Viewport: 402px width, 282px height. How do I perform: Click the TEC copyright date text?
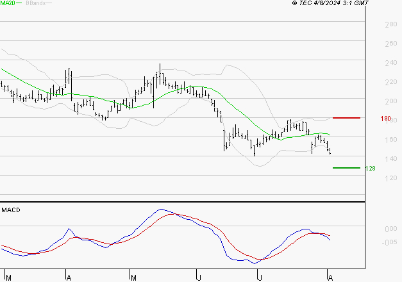tap(330, 3)
